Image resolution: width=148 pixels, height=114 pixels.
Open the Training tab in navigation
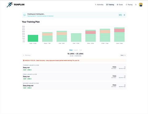pos(110,5)
